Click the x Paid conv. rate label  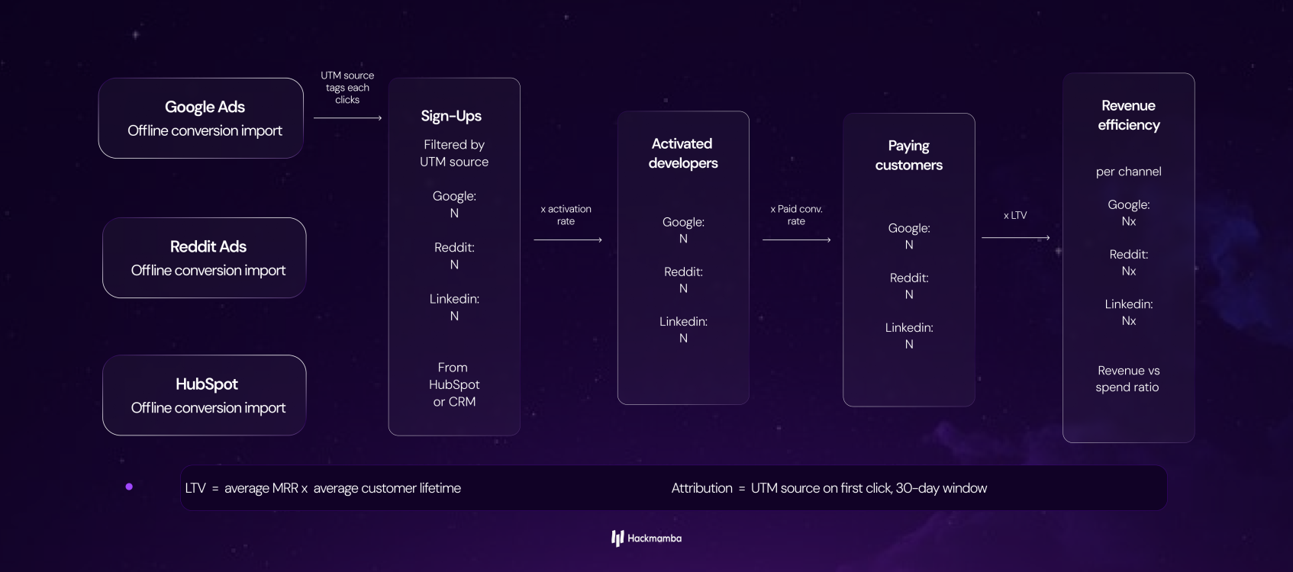click(796, 215)
